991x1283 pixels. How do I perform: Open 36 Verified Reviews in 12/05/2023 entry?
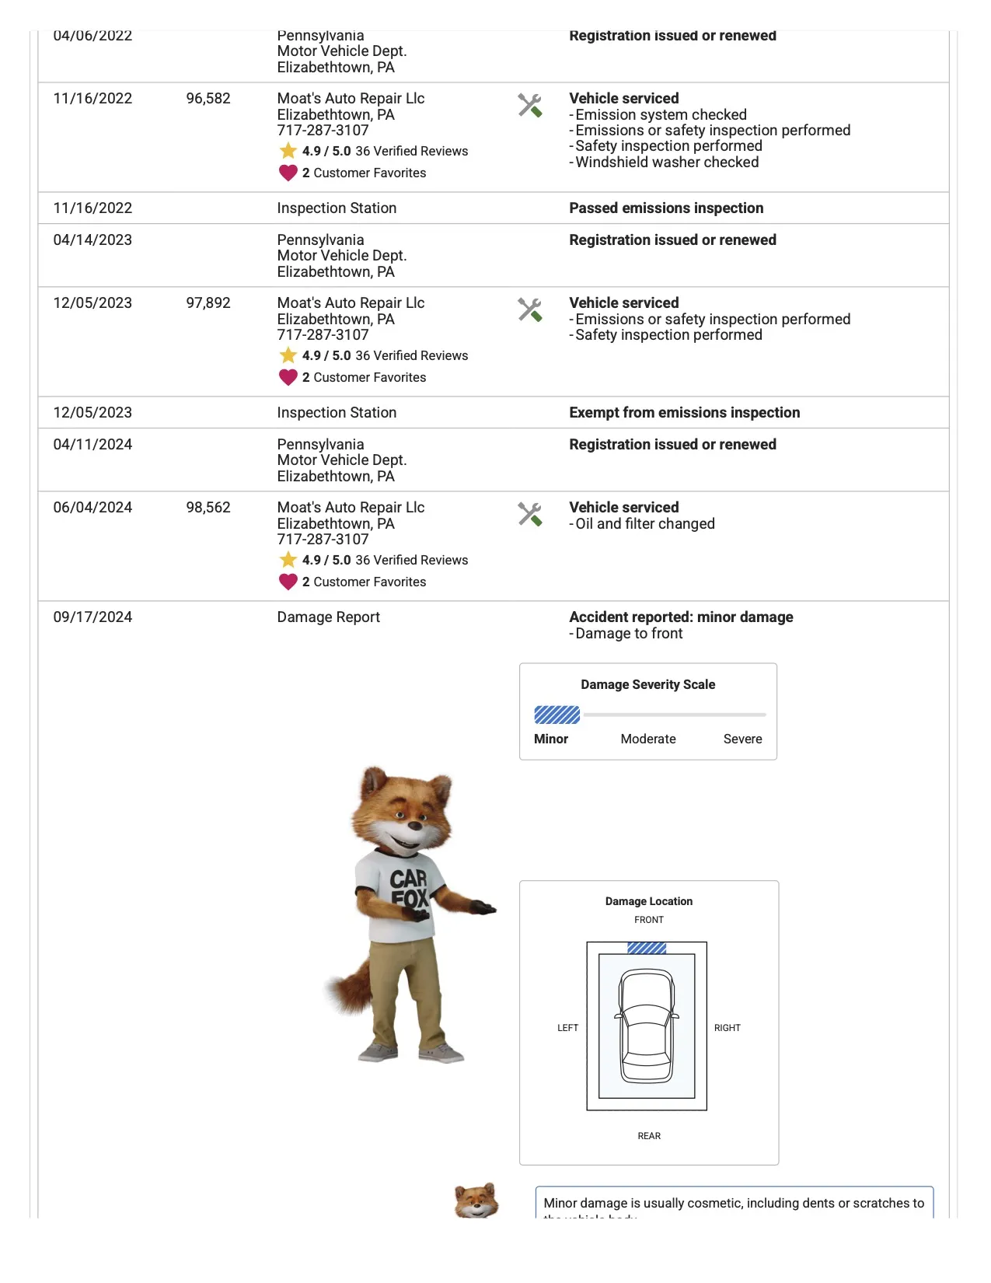411,355
